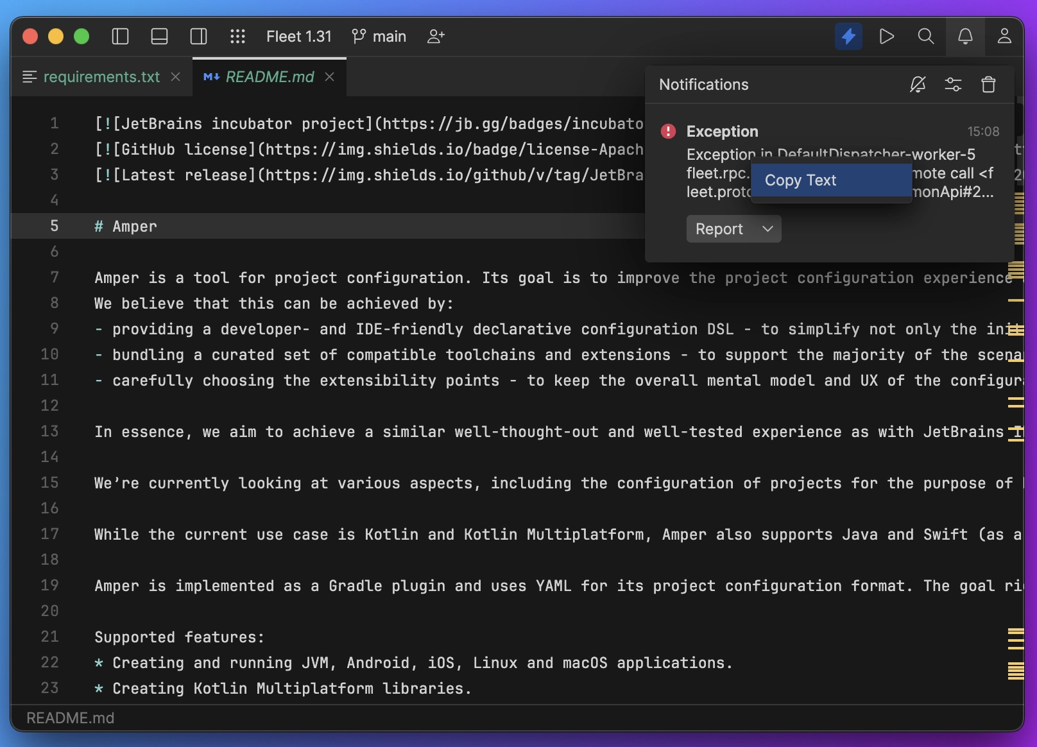
Task: Open the main git branch selector
Action: pyautogui.click(x=379, y=37)
